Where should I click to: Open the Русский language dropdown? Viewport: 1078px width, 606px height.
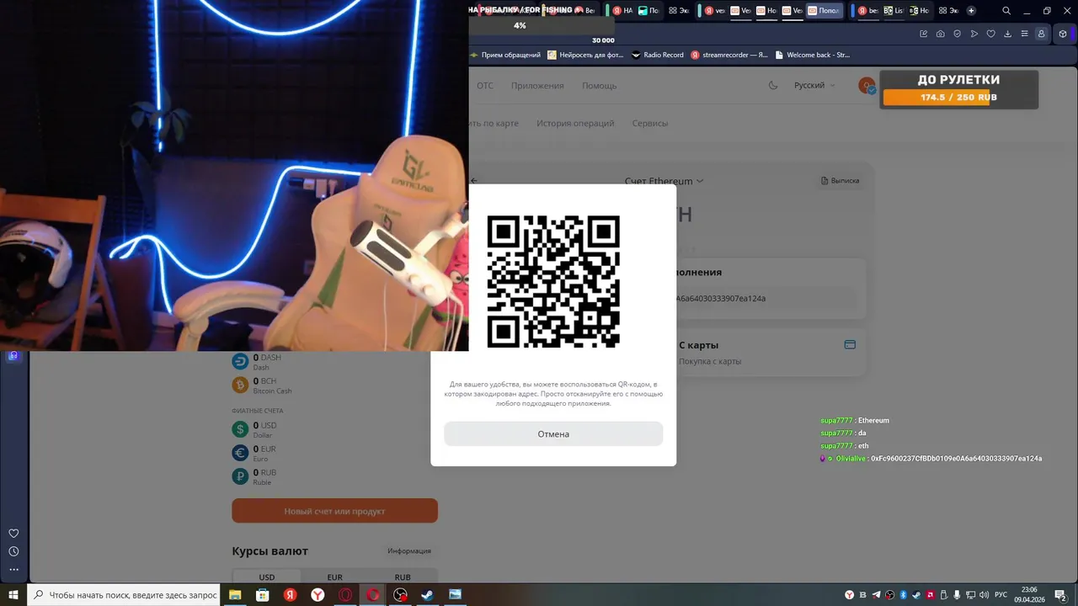pos(814,85)
